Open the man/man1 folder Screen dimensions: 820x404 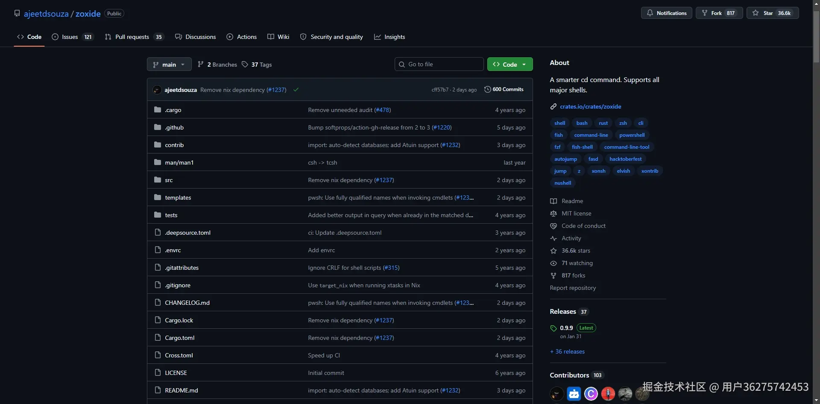click(x=179, y=162)
